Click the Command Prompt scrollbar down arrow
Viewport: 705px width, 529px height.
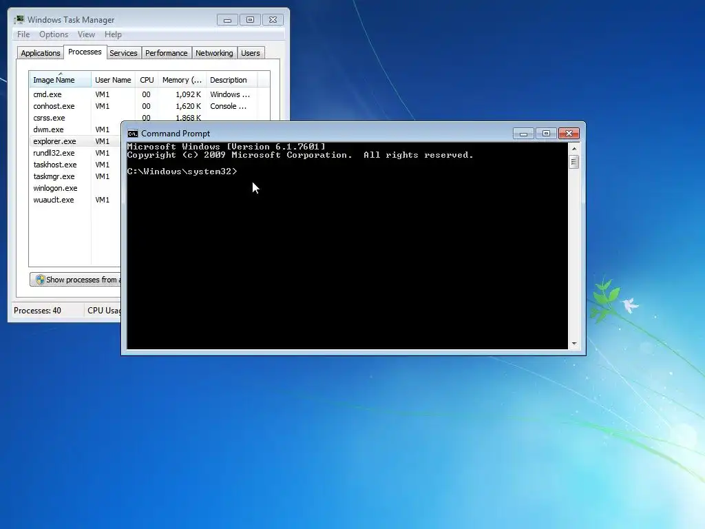coord(574,344)
